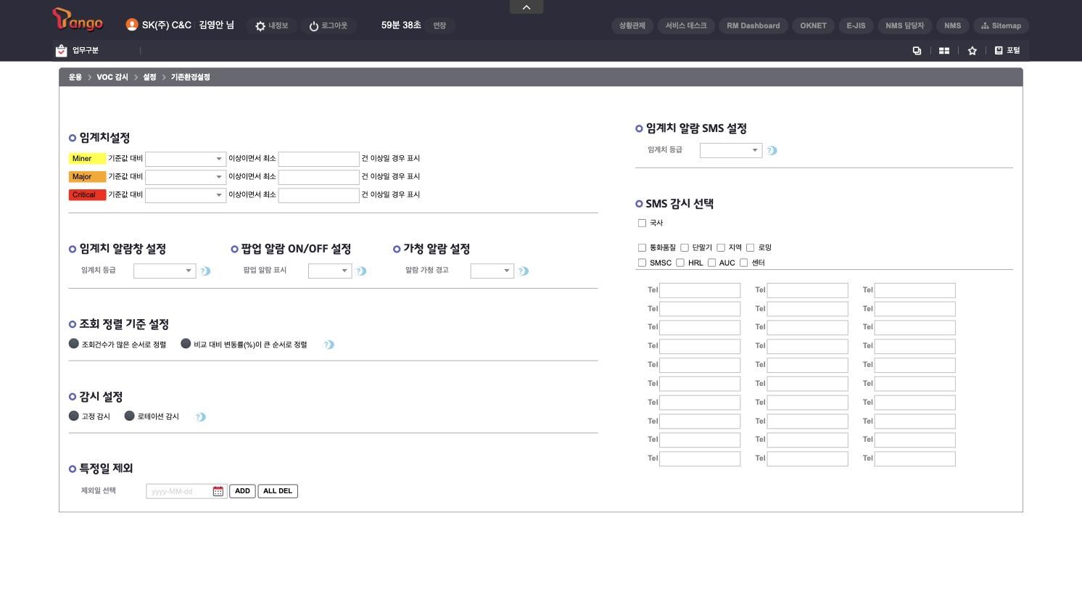1082x589 pixels.
Task: Open the calendar icon for 제외일 선택
Action: click(x=218, y=491)
